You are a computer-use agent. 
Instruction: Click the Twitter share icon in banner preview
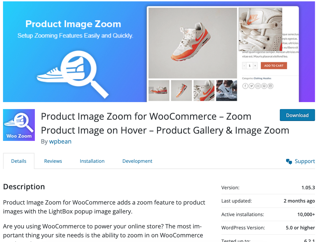point(252,86)
